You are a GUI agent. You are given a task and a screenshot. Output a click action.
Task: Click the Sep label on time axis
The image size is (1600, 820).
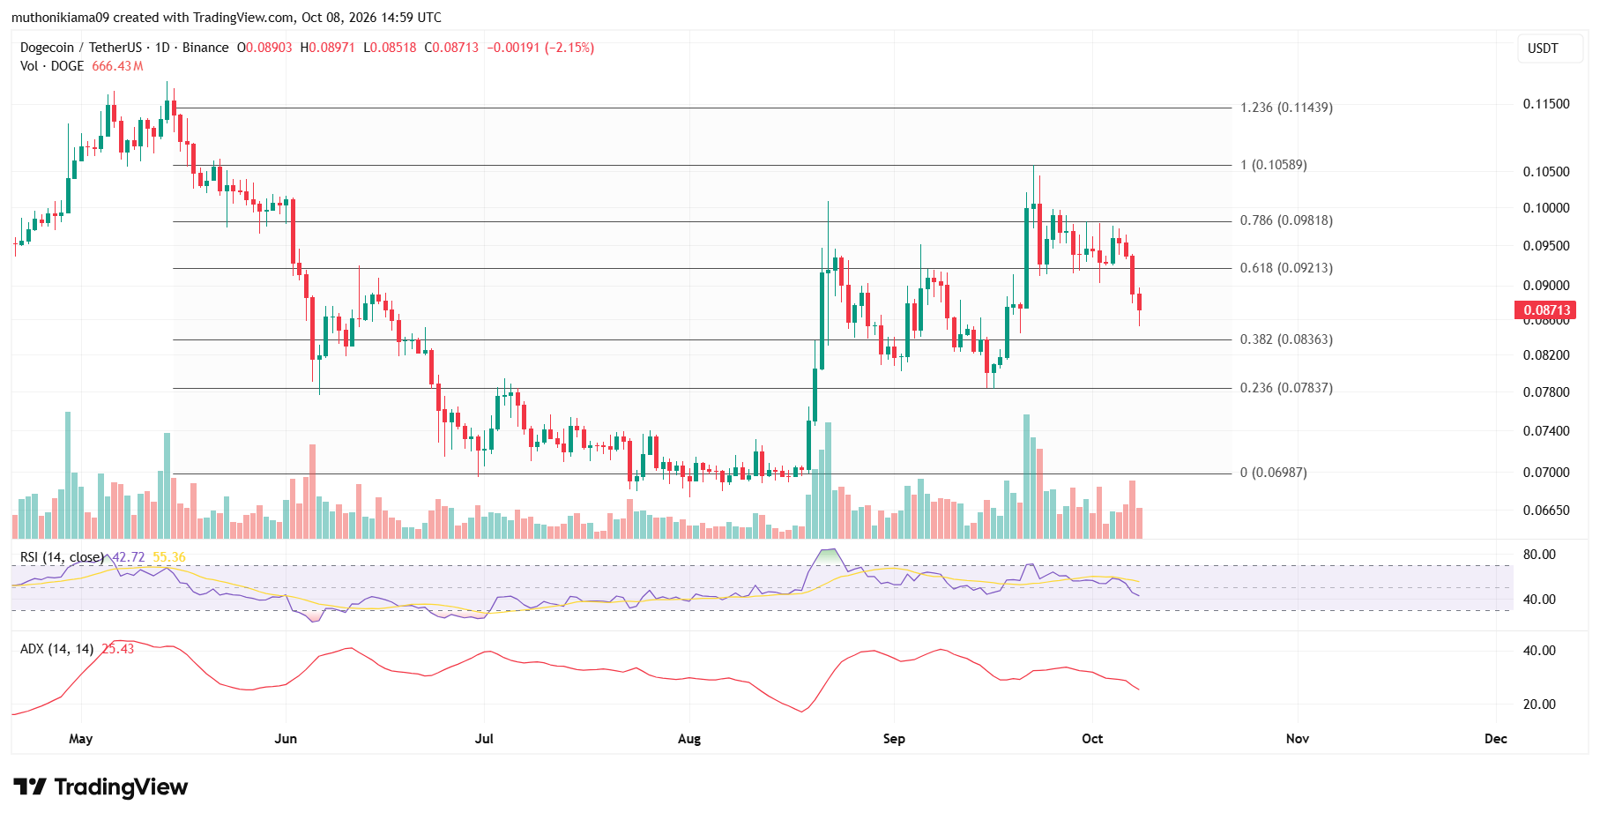pos(894,739)
